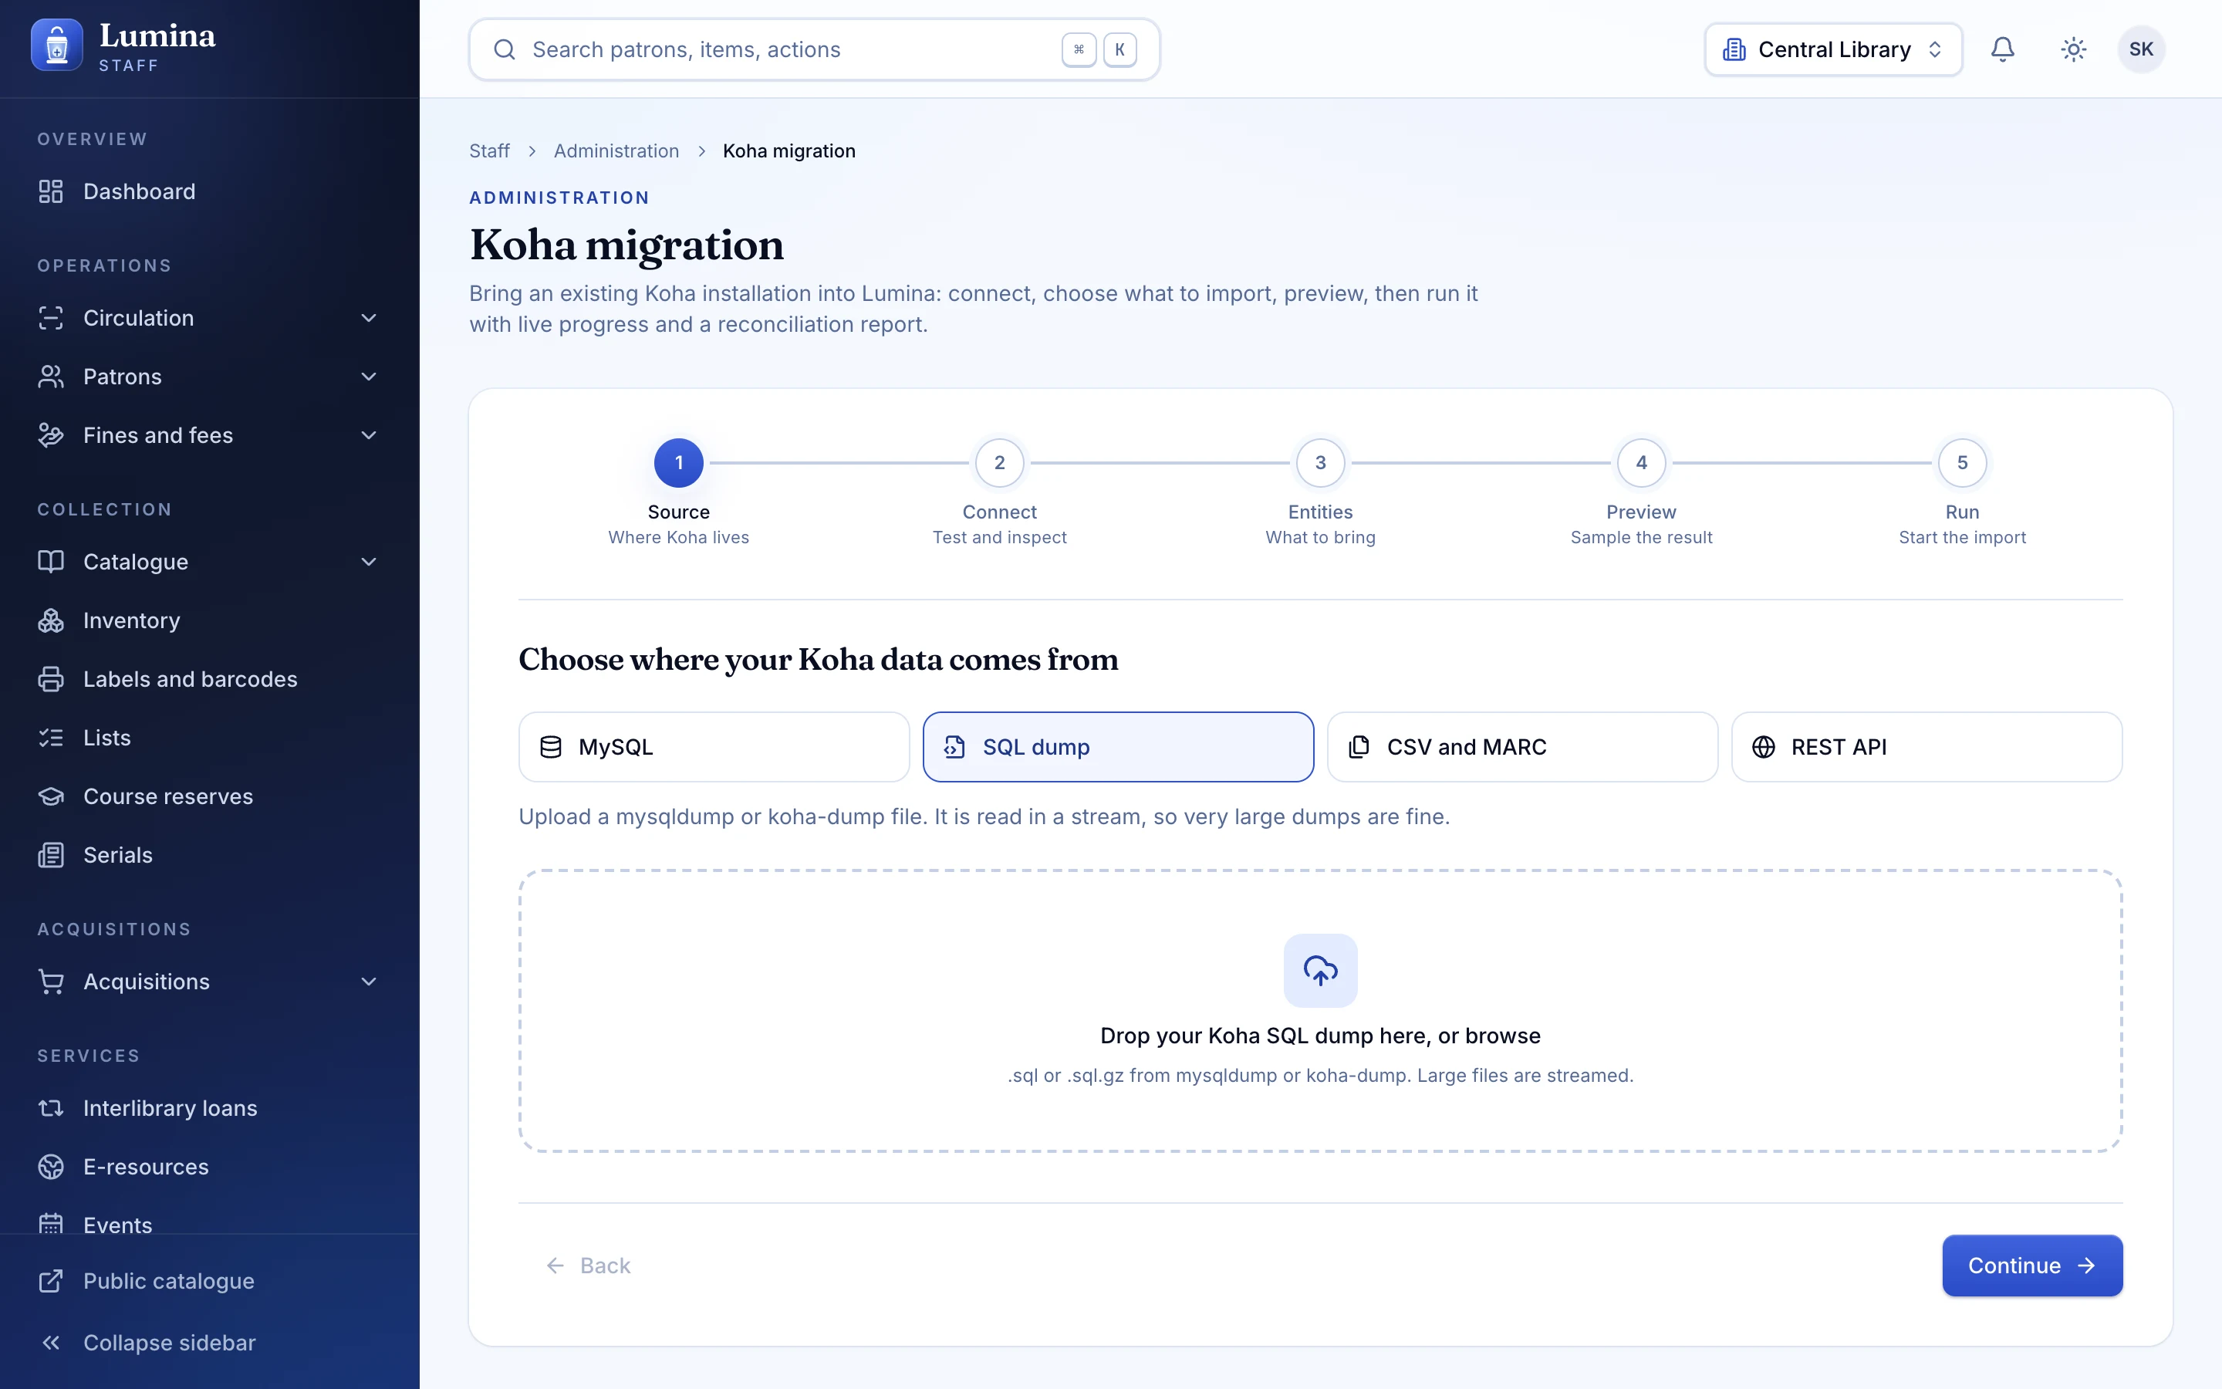The height and width of the screenshot is (1389, 2222).
Task: Click step 1 Source circle
Action: click(x=678, y=463)
